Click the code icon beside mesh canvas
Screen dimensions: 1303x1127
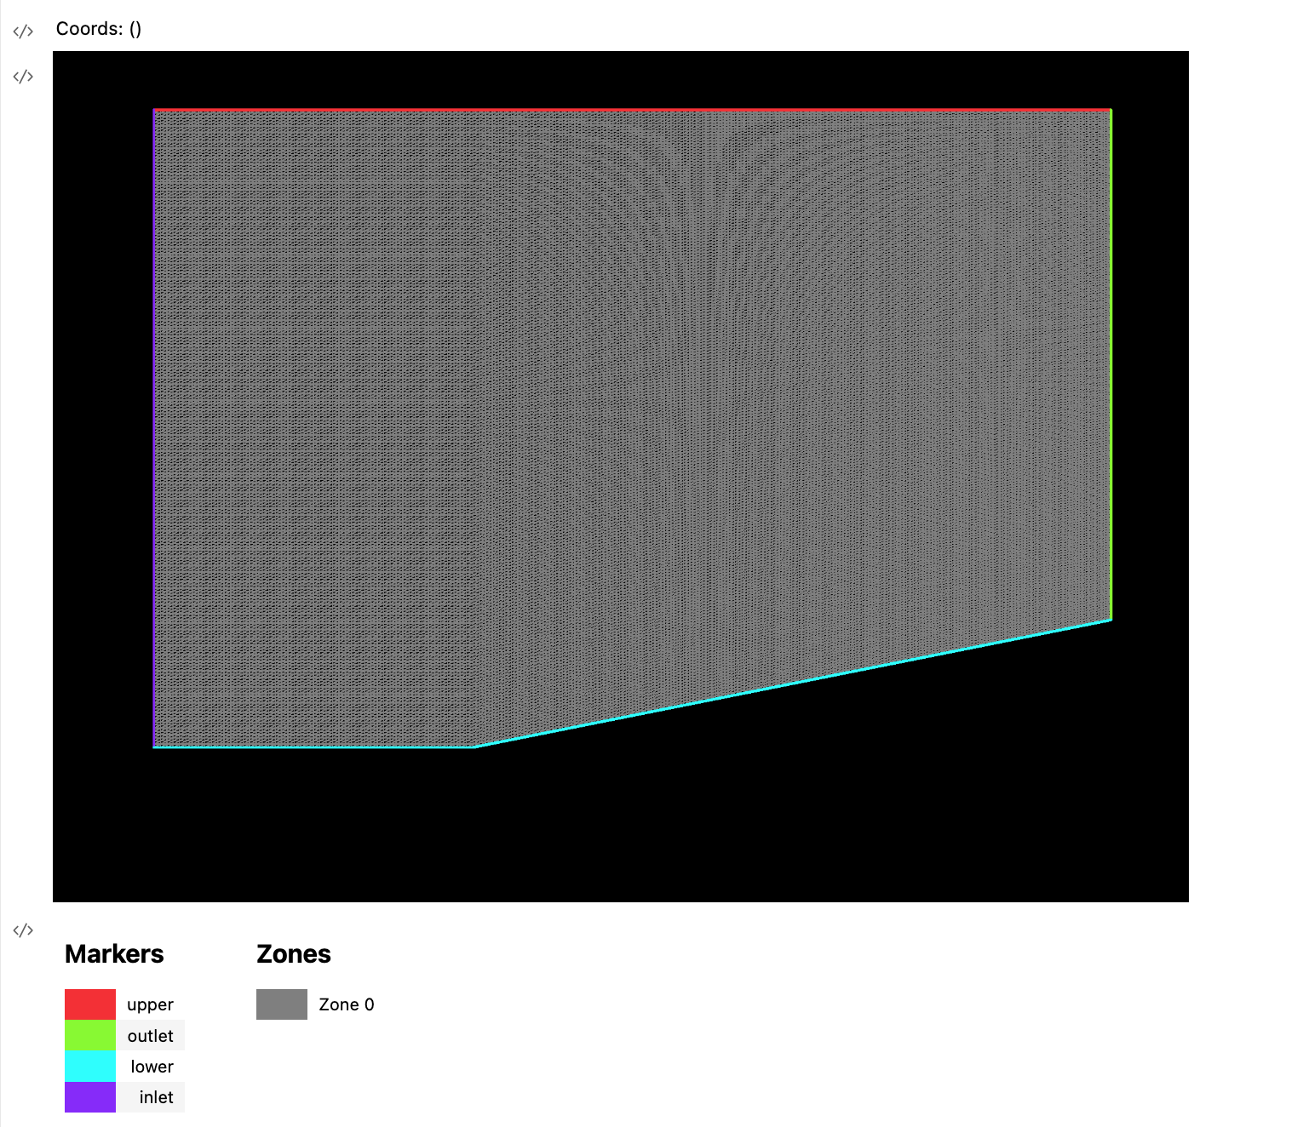click(x=23, y=77)
